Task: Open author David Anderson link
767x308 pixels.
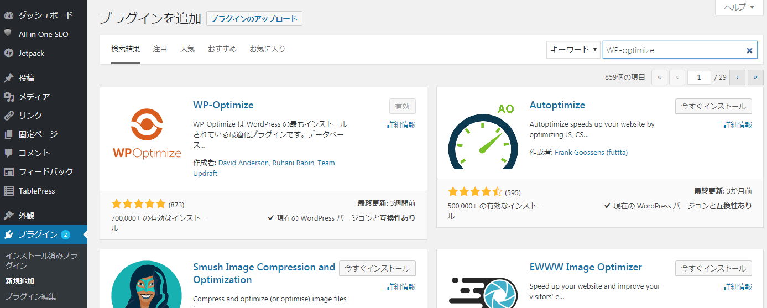Action: point(243,163)
